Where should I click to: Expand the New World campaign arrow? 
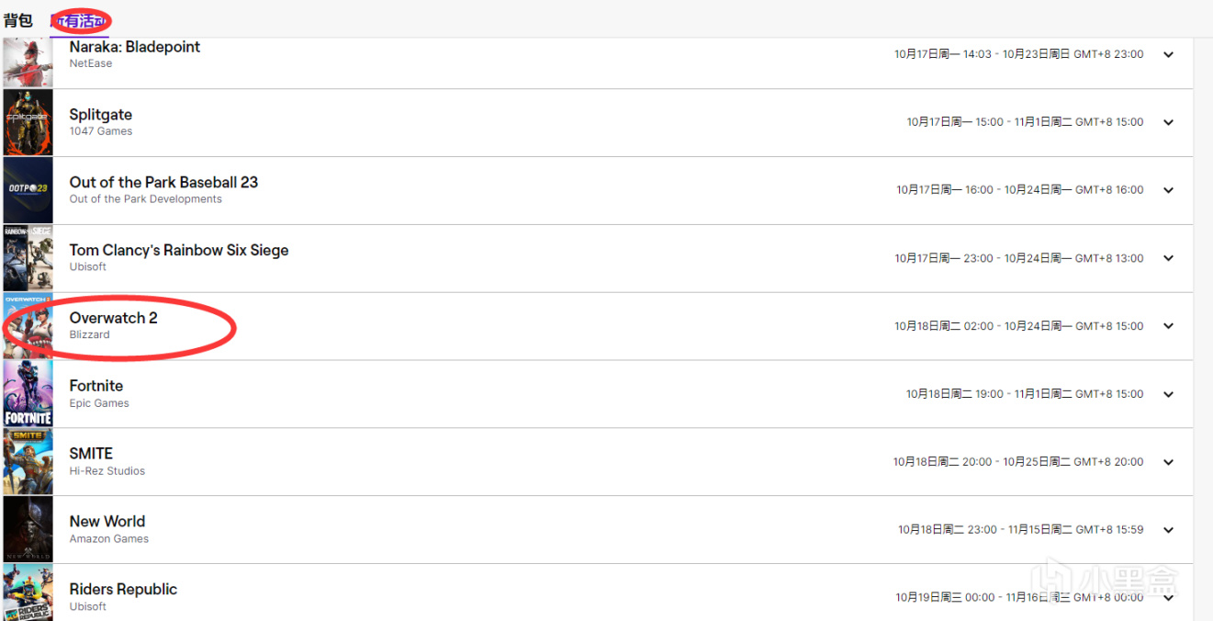[x=1168, y=530]
